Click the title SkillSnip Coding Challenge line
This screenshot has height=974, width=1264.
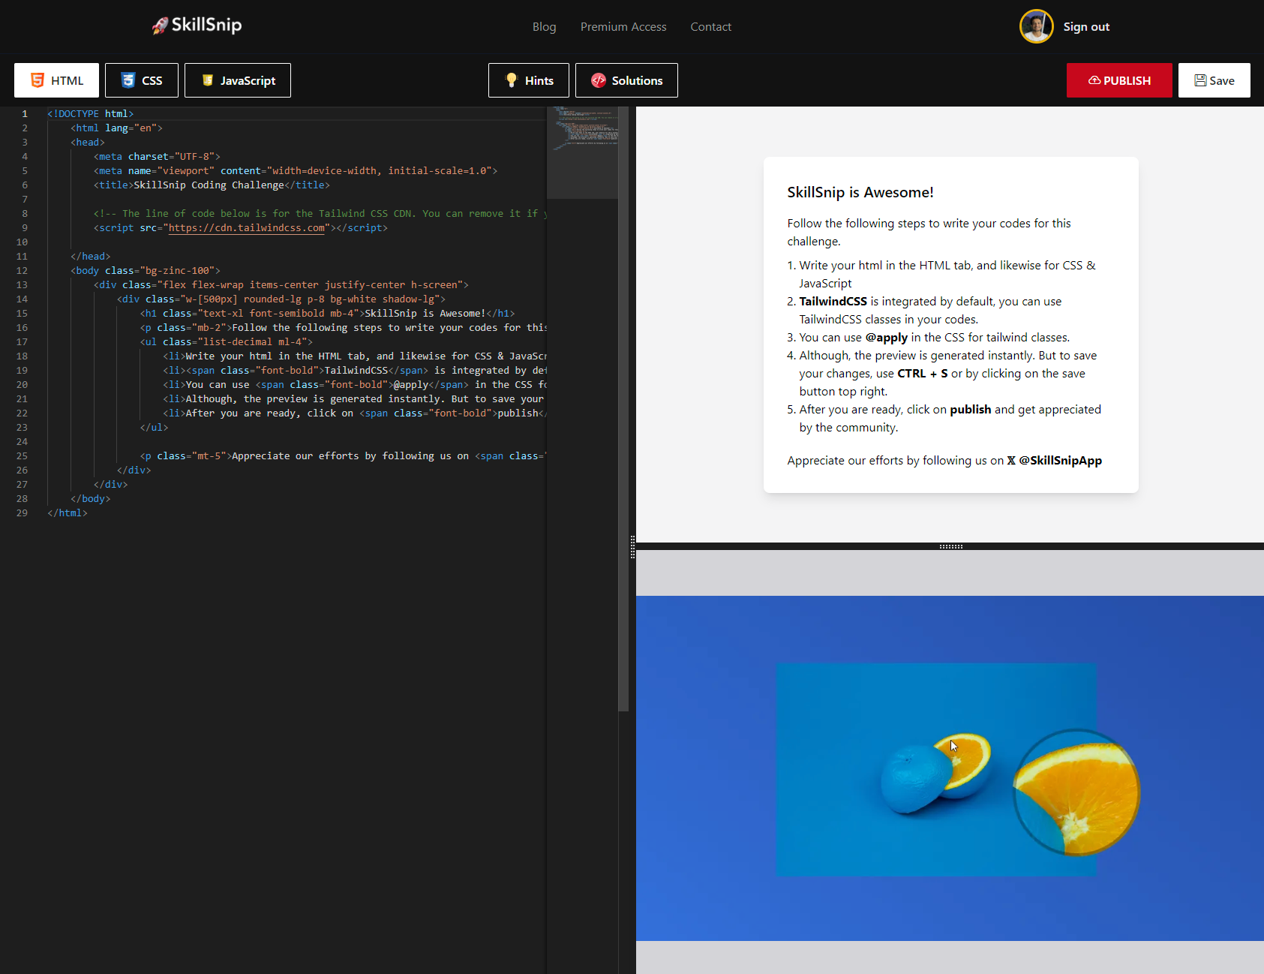(x=212, y=185)
